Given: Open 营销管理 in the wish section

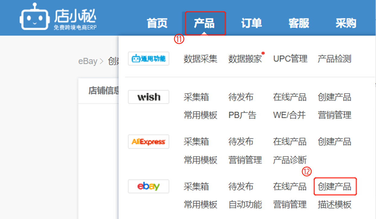Looking at the screenshot, I should tap(335, 115).
